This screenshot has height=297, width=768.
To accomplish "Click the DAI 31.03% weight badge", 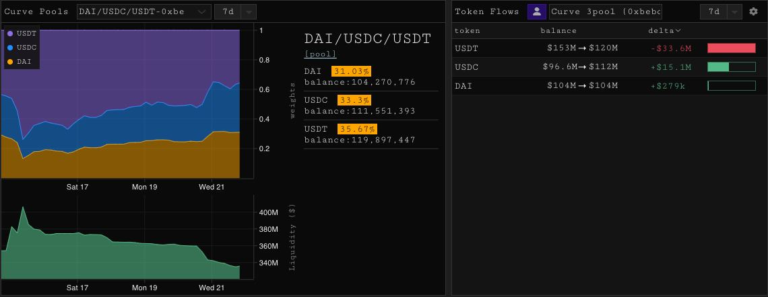I will click(x=351, y=71).
